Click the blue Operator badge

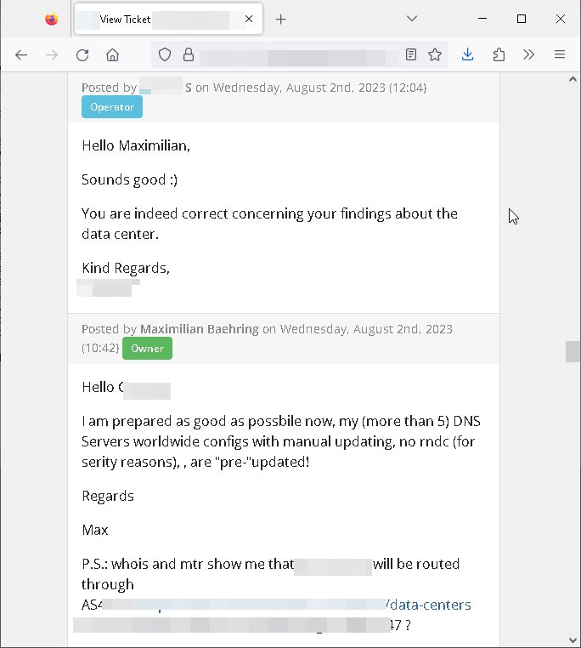point(112,107)
